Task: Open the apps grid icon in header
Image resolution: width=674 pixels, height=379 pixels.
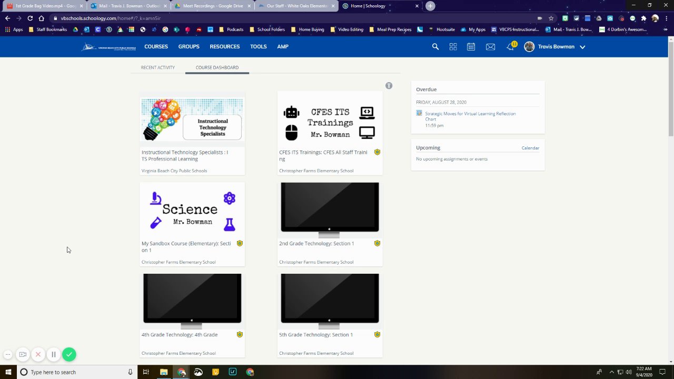Action: click(x=453, y=47)
